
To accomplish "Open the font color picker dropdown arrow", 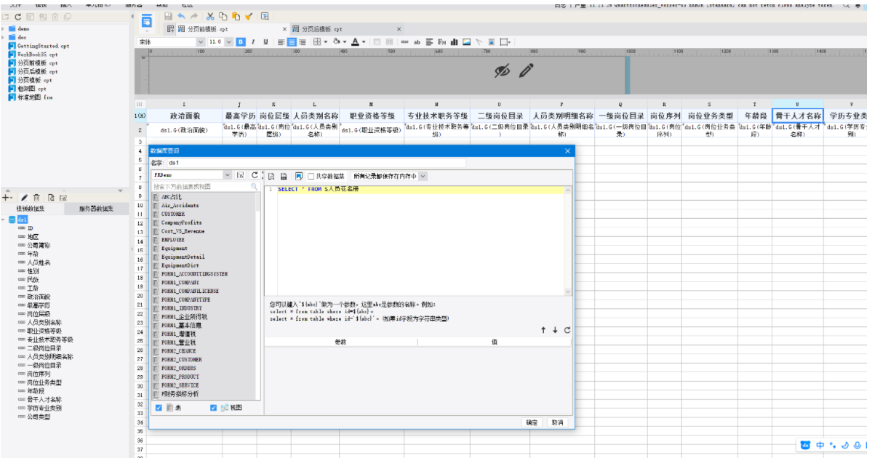I will (x=364, y=41).
